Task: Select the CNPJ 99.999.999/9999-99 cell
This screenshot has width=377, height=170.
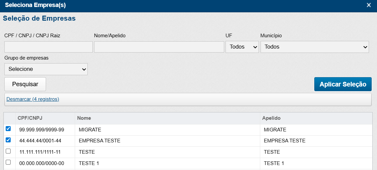Action: 42,130
